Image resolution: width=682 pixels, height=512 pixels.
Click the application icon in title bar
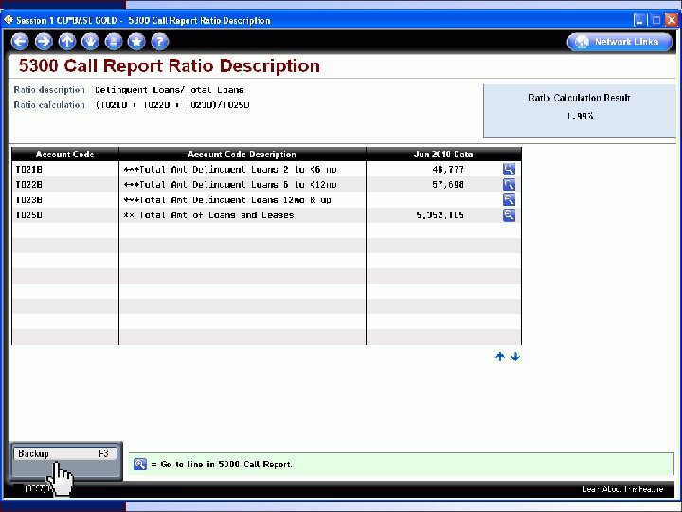point(9,20)
